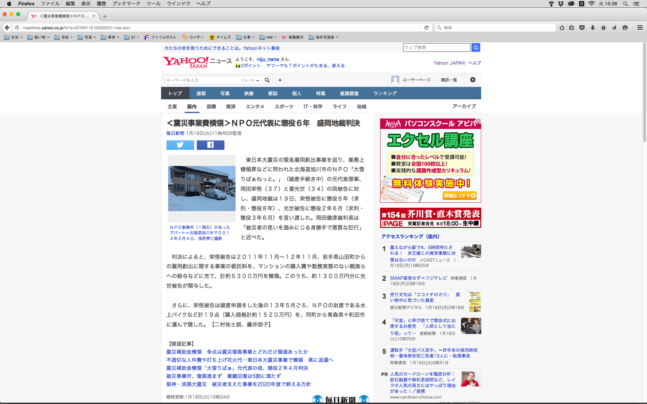Click the plus button beside keyword search

point(280,80)
